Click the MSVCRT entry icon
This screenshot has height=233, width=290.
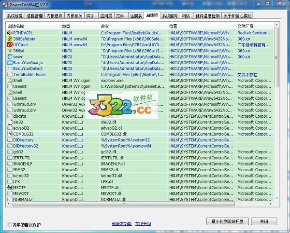point(10,193)
